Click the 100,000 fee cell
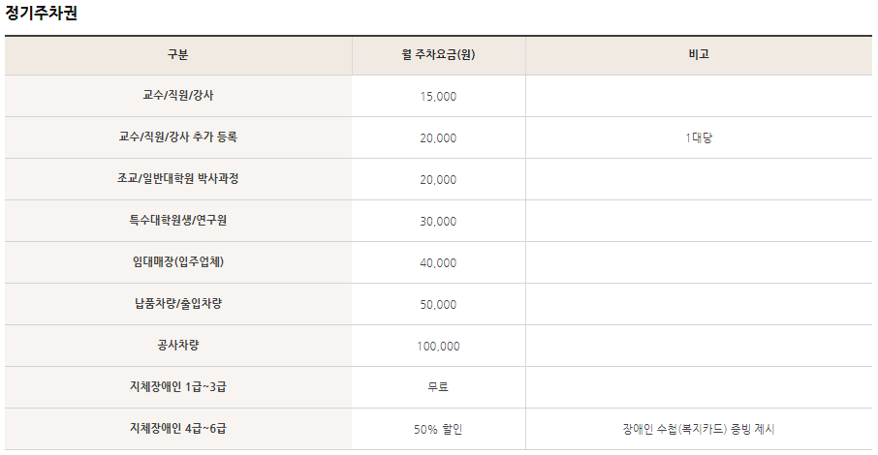Screen dimensions: 878x455 pos(438,346)
